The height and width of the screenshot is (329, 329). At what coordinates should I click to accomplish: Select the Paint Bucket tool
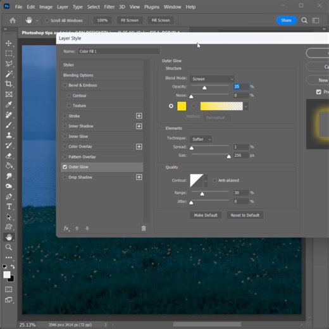pos(9,166)
